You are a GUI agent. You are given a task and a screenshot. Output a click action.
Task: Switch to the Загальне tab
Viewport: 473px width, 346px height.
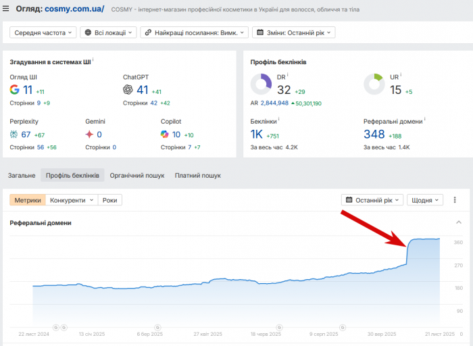pyautogui.click(x=22, y=176)
